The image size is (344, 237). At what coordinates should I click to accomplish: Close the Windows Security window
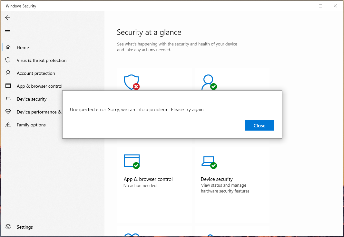[335, 6]
